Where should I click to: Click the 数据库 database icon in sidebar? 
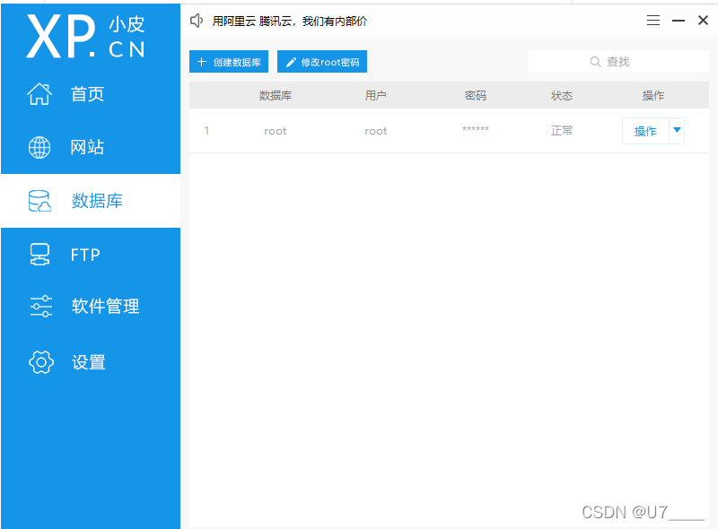pyautogui.click(x=39, y=201)
